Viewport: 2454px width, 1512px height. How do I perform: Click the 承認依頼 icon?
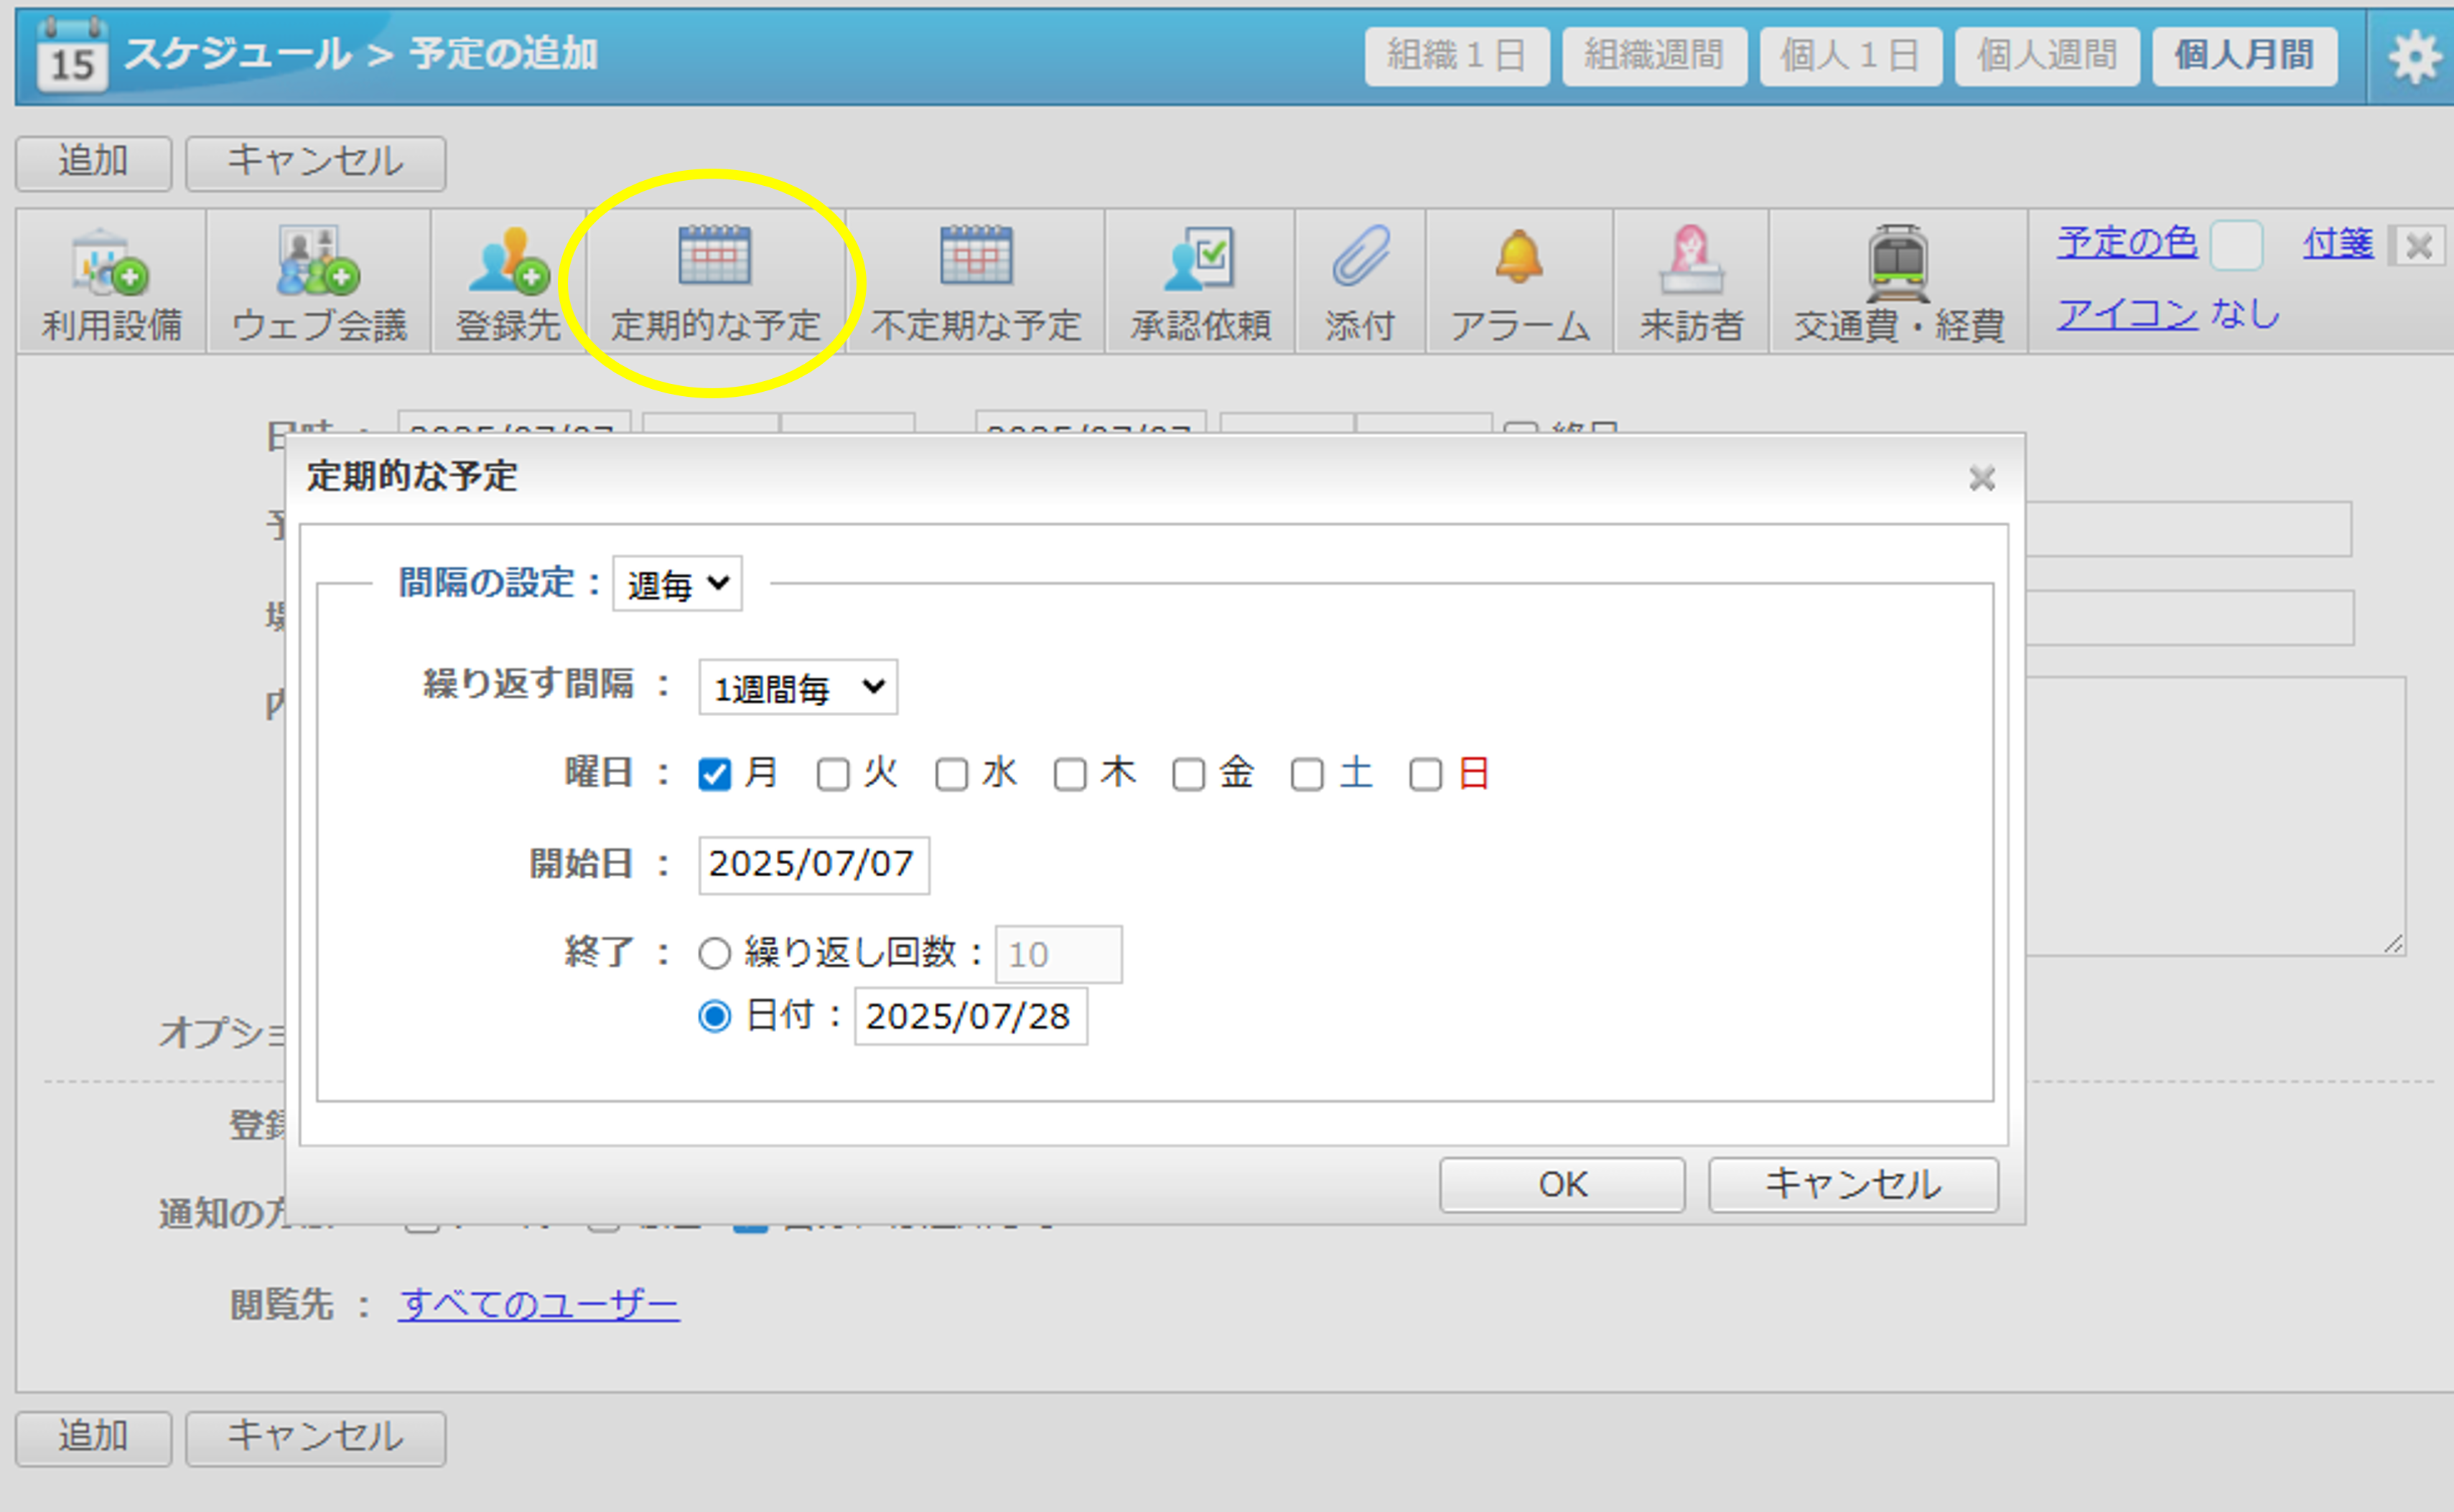tap(1200, 281)
